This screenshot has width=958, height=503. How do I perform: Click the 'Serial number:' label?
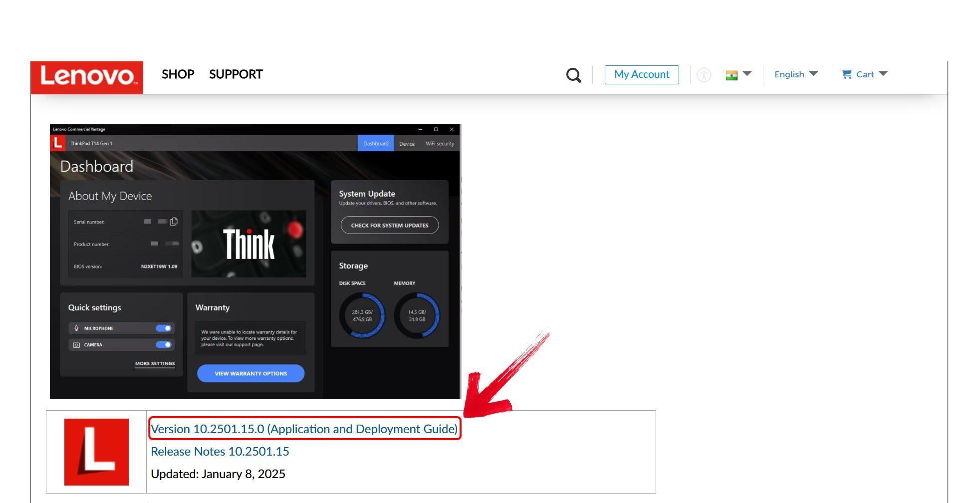coord(89,222)
